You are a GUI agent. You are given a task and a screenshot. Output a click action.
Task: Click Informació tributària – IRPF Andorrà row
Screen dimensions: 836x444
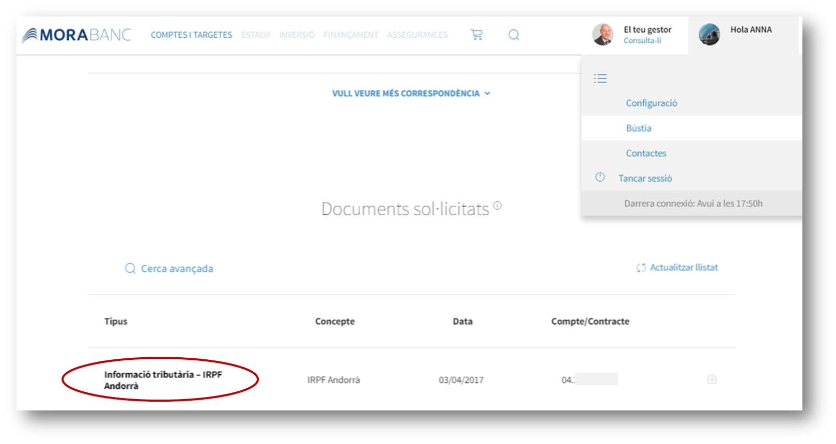coord(163,380)
